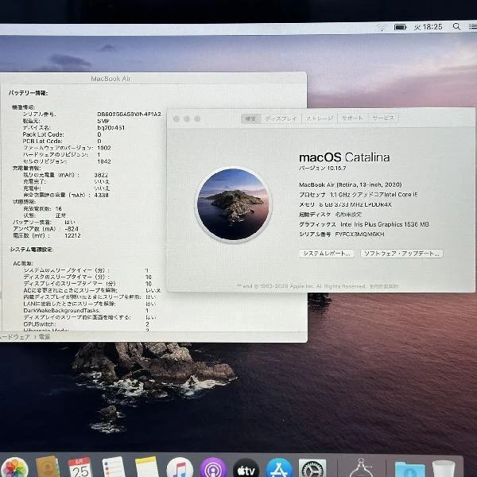Switch to the ストレージ tab
Image resolution: width=477 pixels, height=477 pixels.
coord(320,118)
